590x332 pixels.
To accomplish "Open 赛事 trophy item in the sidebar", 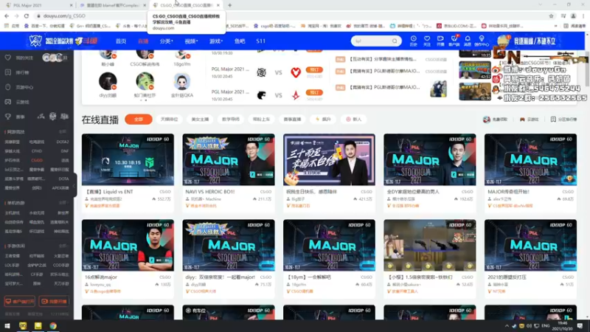I will click(x=15, y=117).
